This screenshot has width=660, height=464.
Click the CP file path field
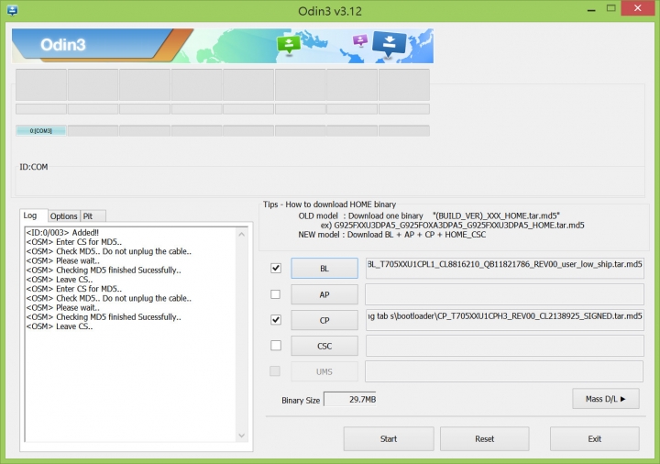pos(505,320)
